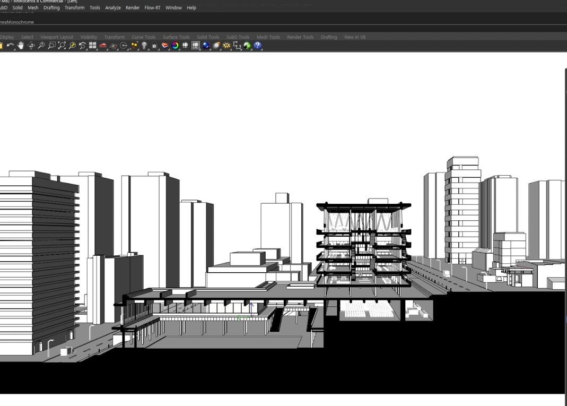This screenshot has height=406, width=567.
Task: Click the padlock Lock objects icon
Action: coord(154,46)
